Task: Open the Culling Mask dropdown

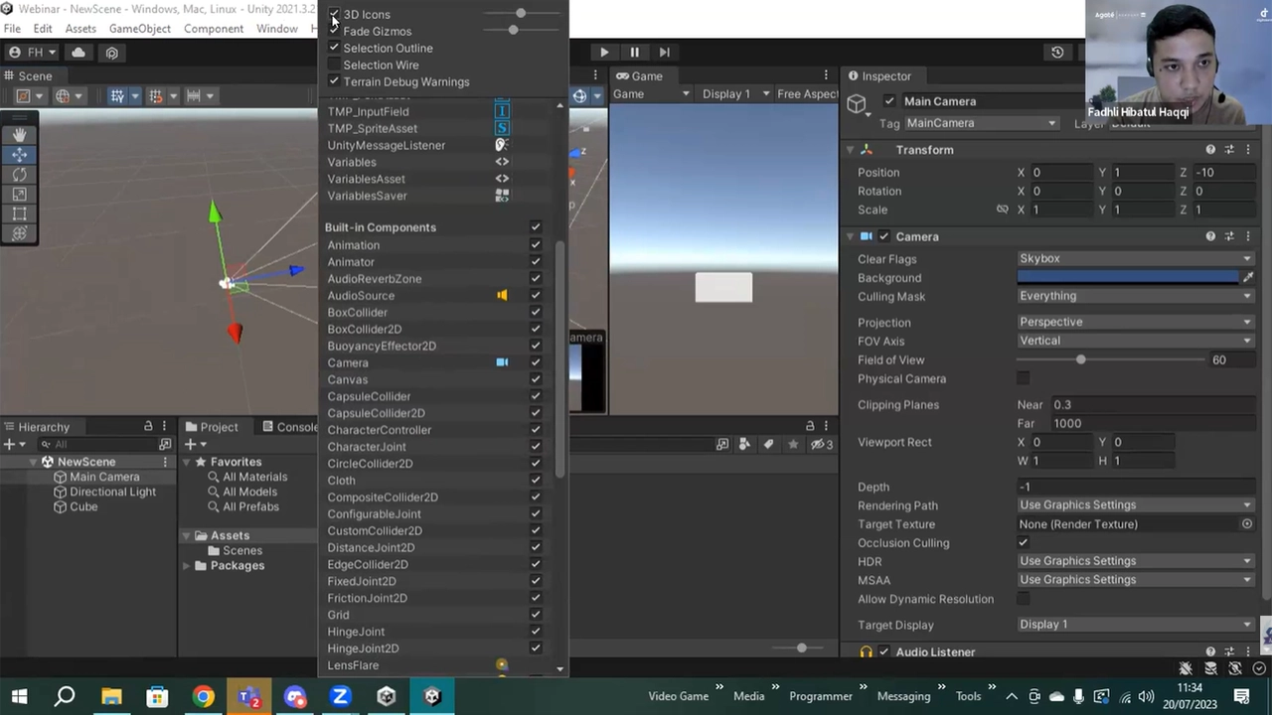Action: tap(1135, 296)
